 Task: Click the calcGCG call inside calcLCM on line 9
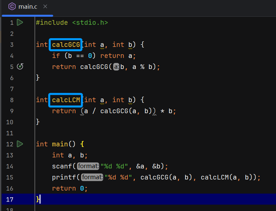point(112,111)
